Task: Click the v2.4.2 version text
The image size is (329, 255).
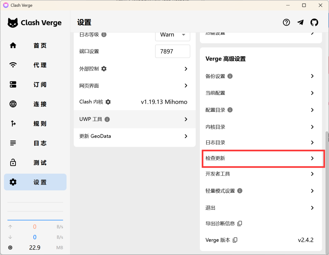Action: 306,240
